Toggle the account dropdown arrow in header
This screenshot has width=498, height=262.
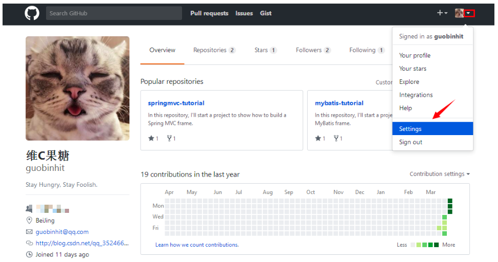(x=469, y=13)
